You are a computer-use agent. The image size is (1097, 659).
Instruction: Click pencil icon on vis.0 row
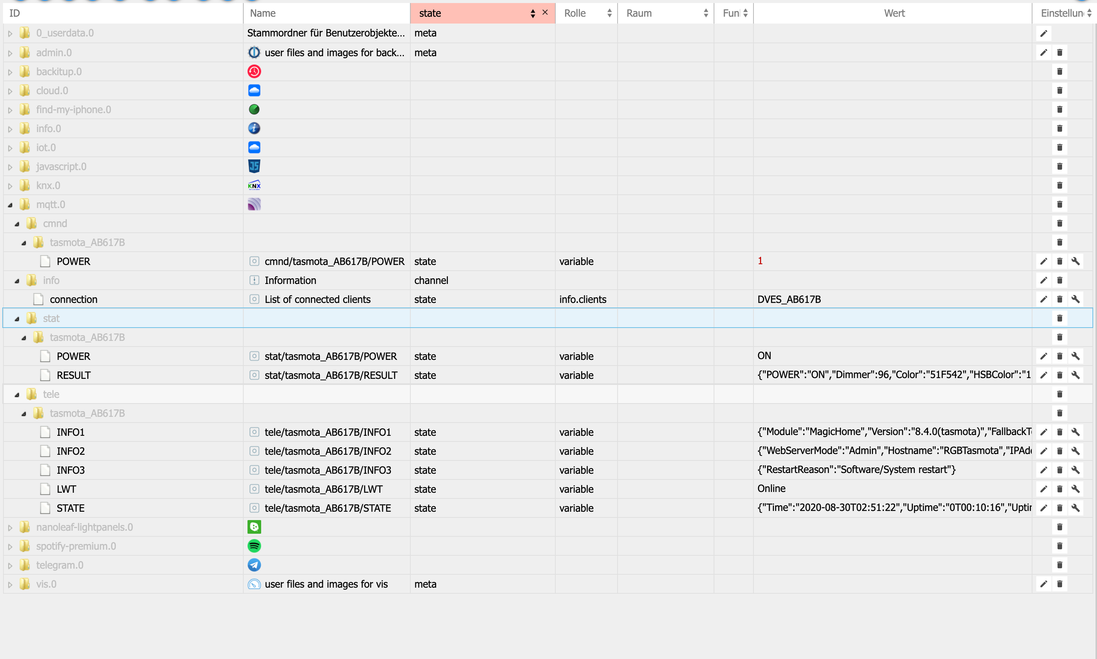click(1043, 584)
